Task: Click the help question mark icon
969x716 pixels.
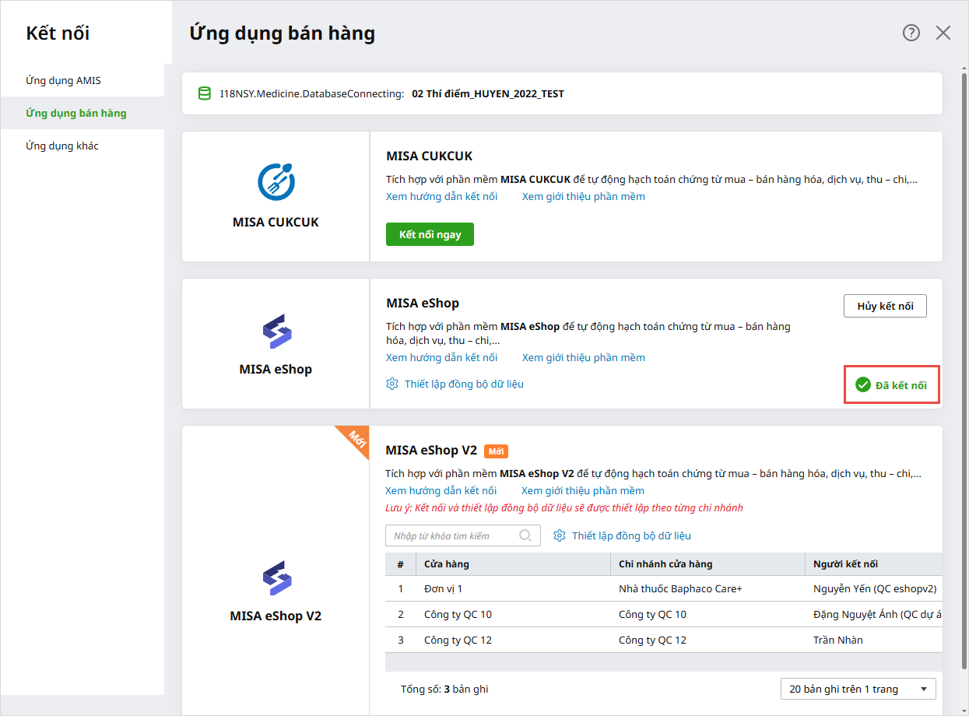Action: coord(911,33)
